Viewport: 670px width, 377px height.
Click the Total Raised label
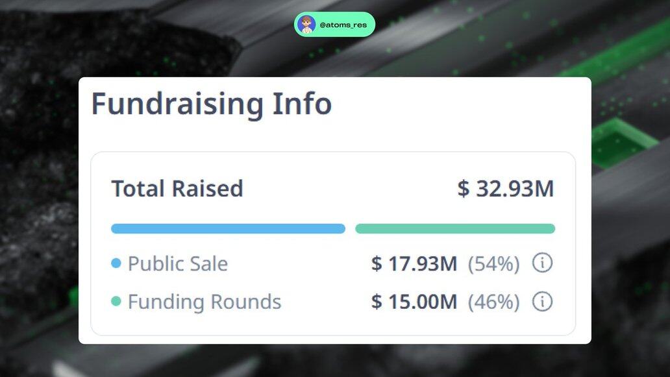pyautogui.click(x=177, y=189)
